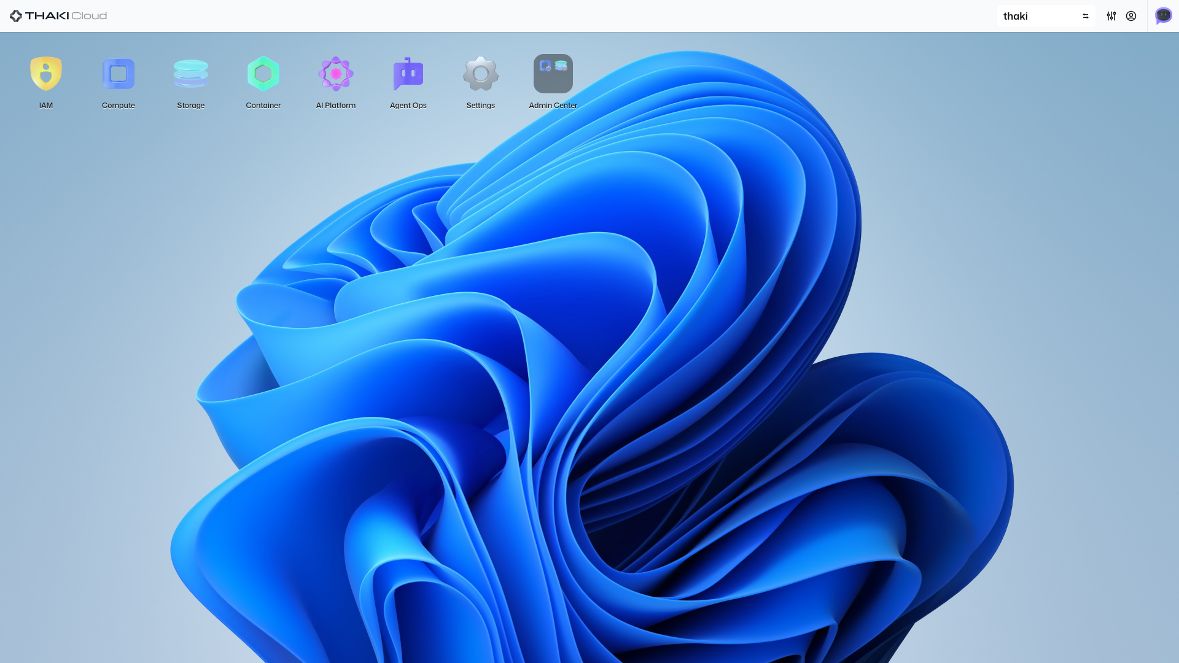The width and height of the screenshot is (1179, 663).
Task: Open the Storage disk-stack icon
Action: click(191, 74)
